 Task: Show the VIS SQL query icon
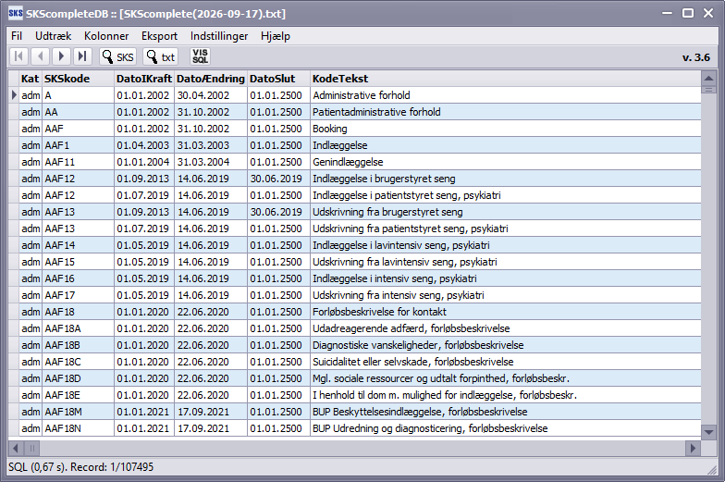tap(200, 56)
